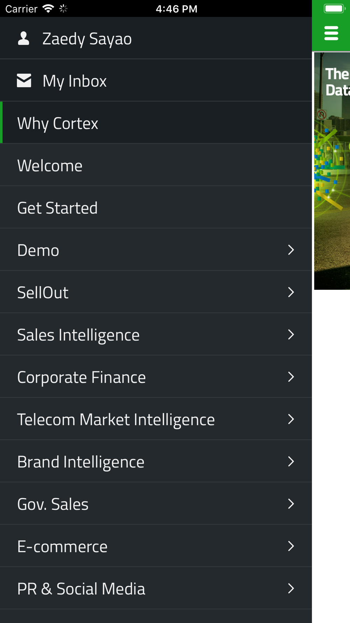The width and height of the screenshot is (350, 623).
Task: Click the user profile silhouette icon
Action: [23, 39]
